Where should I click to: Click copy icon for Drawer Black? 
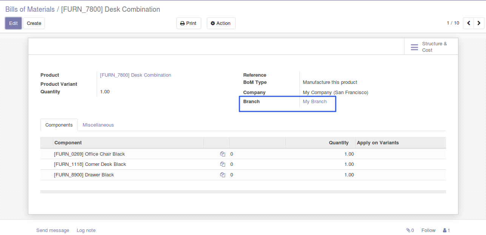tap(222, 175)
